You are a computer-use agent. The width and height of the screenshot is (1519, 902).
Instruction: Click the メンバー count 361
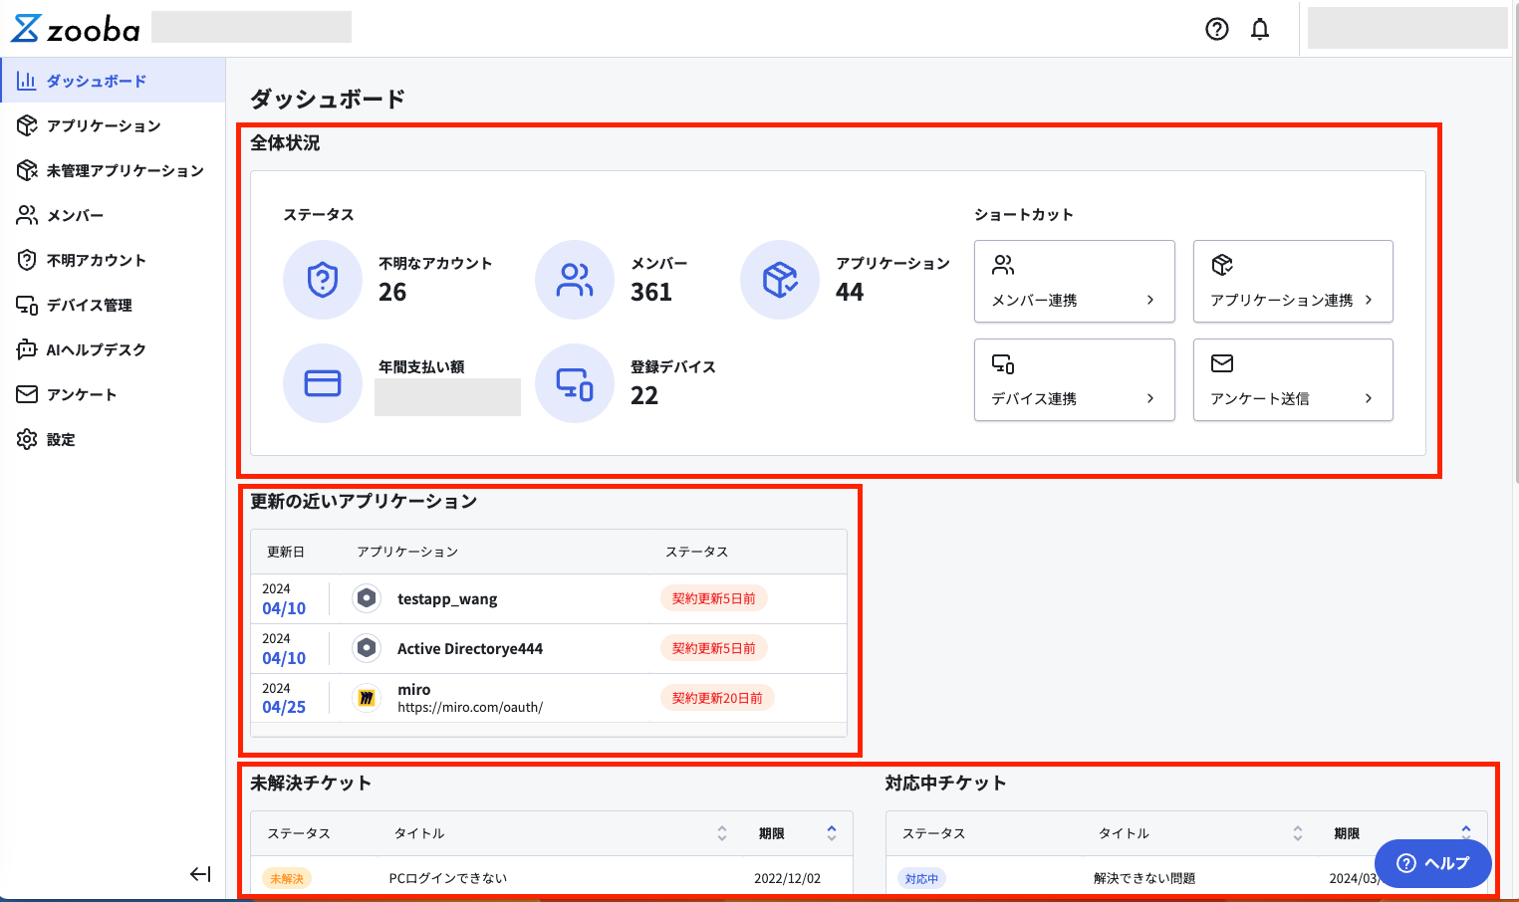tap(651, 293)
